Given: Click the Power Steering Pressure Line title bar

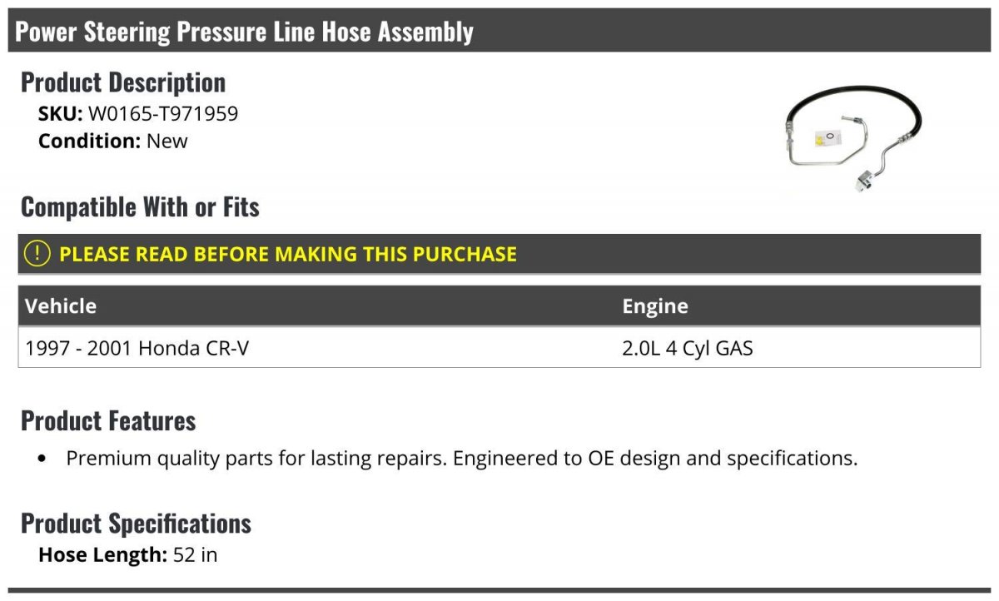Looking at the screenshot, I should pyautogui.click(x=499, y=32).
